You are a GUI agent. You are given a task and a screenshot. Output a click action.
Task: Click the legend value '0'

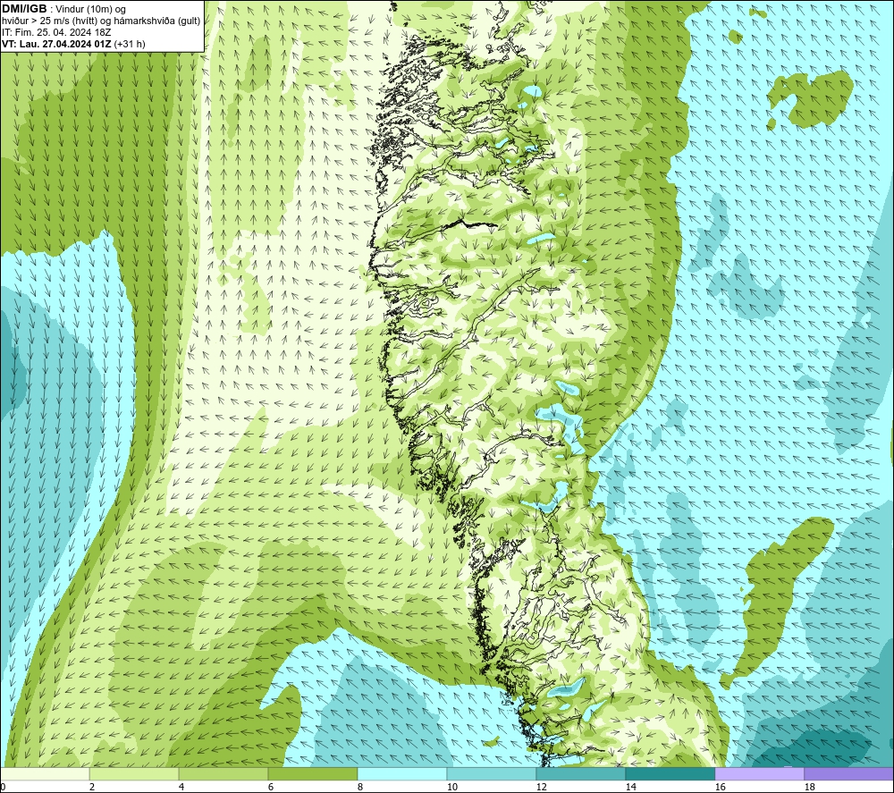(x=3, y=787)
